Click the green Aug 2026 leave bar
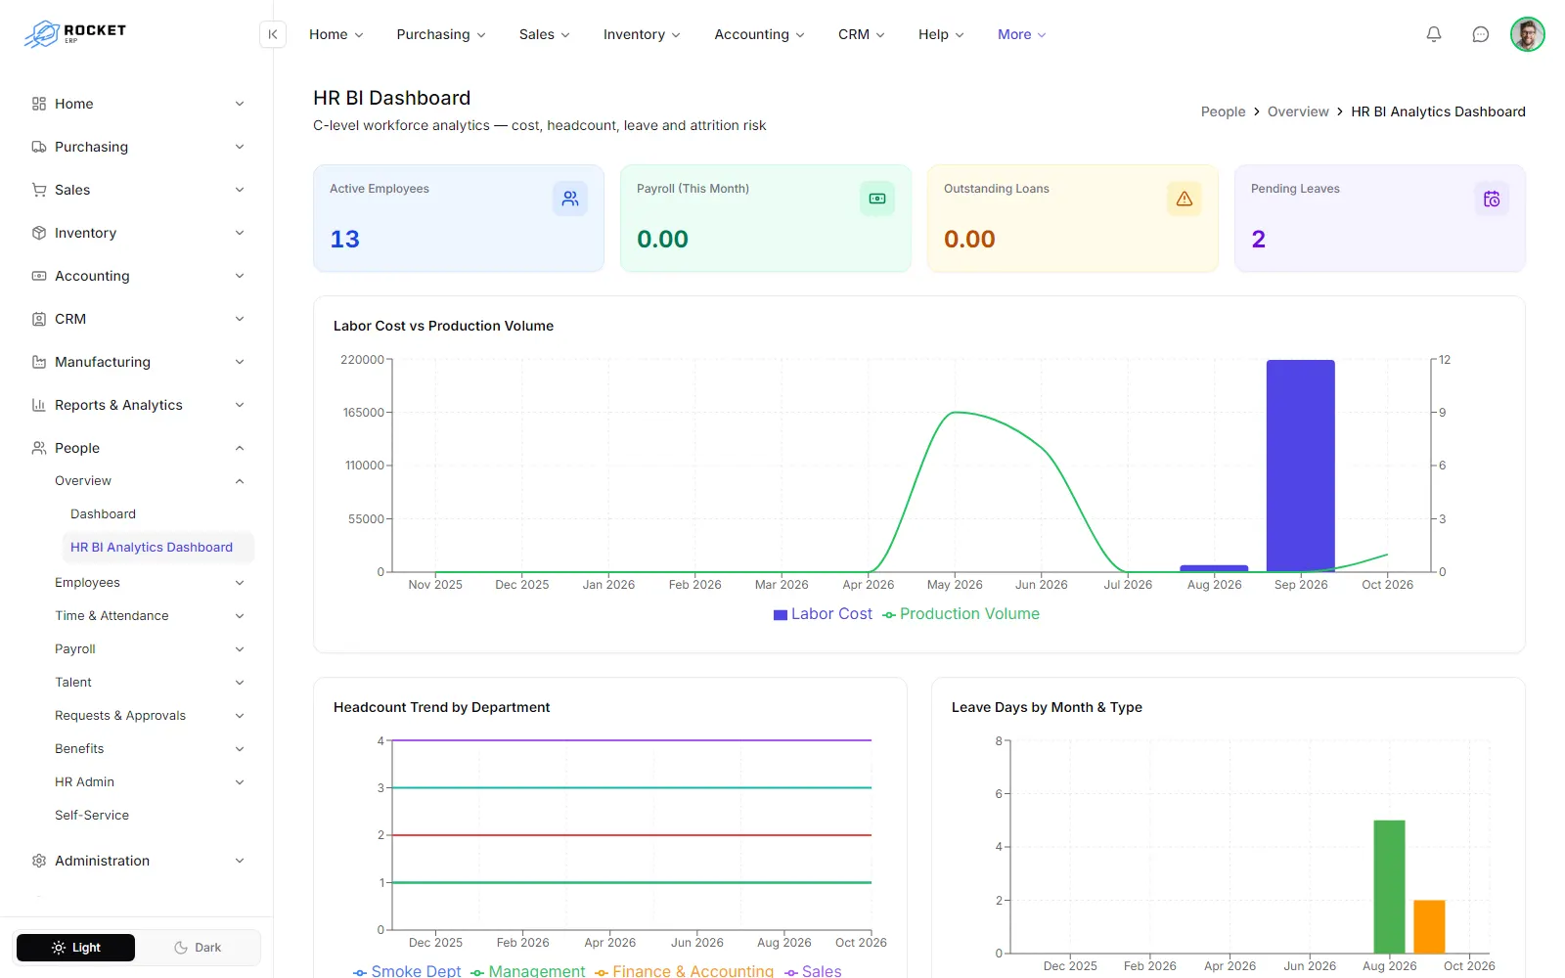This screenshot has width=1565, height=978. [1389, 886]
